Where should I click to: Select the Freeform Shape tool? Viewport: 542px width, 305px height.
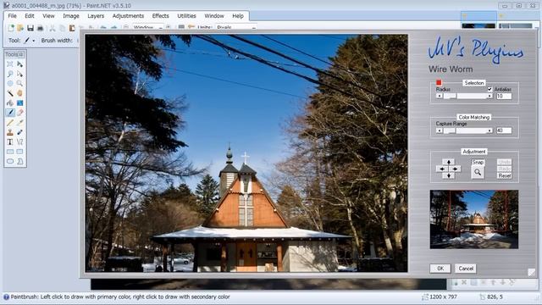[19, 161]
